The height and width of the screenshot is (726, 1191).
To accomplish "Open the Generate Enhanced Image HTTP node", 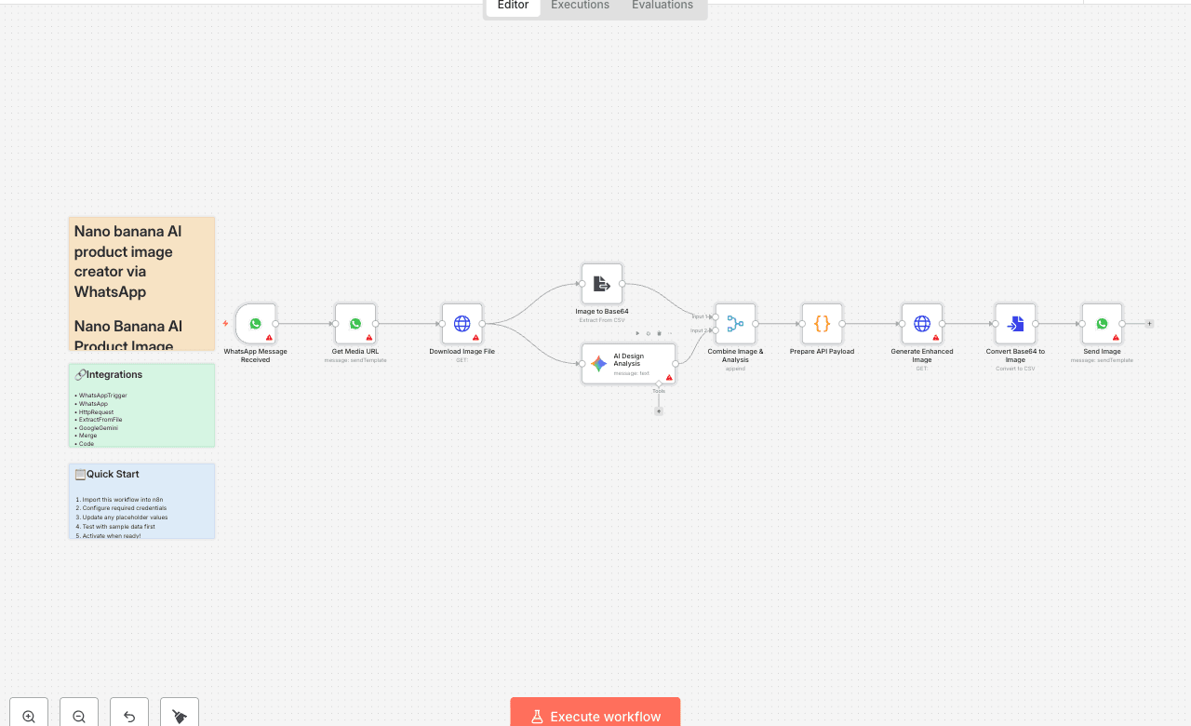I will [922, 323].
